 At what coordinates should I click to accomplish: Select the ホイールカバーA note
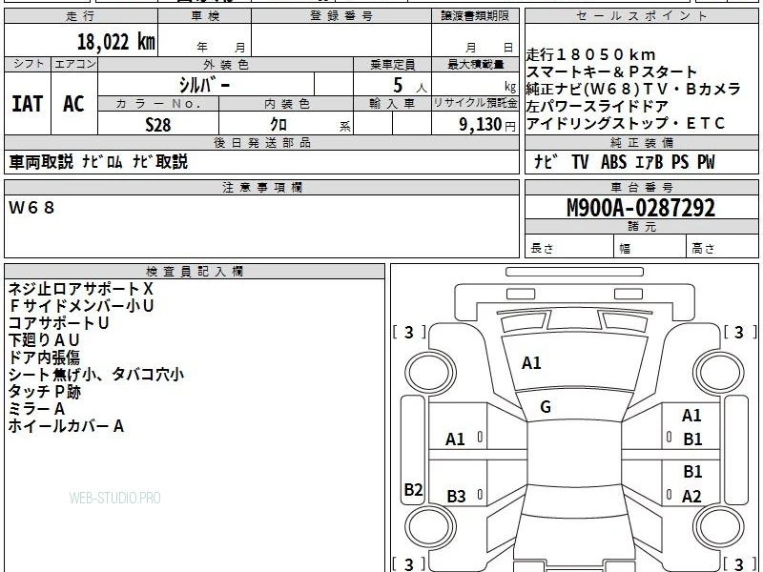tap(66, 426)
